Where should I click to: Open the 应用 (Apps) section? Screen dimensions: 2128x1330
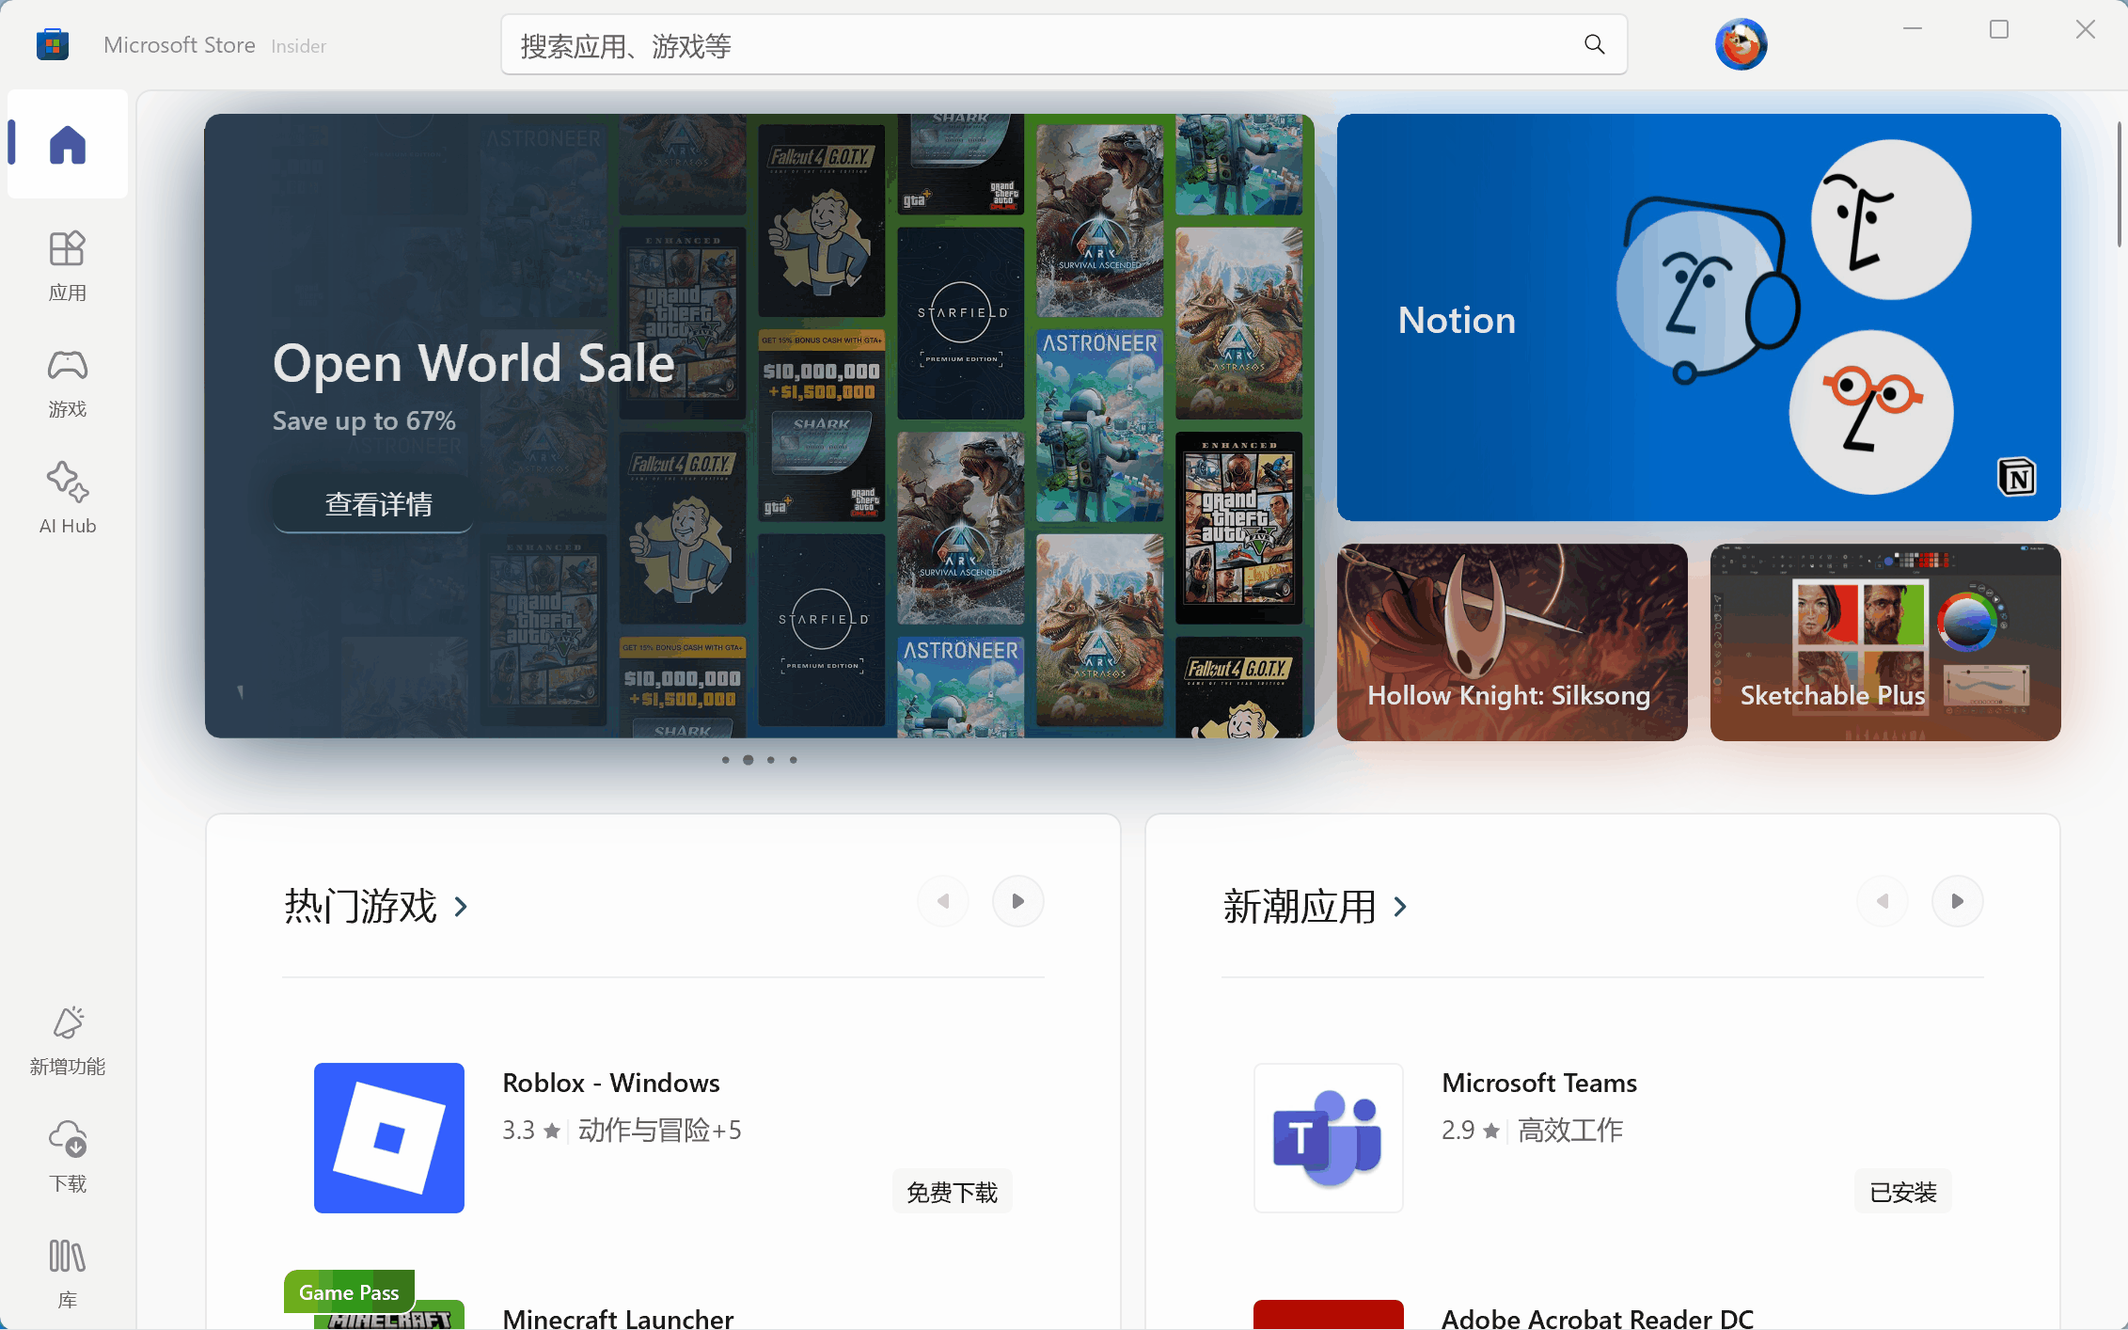coord(68,266)
